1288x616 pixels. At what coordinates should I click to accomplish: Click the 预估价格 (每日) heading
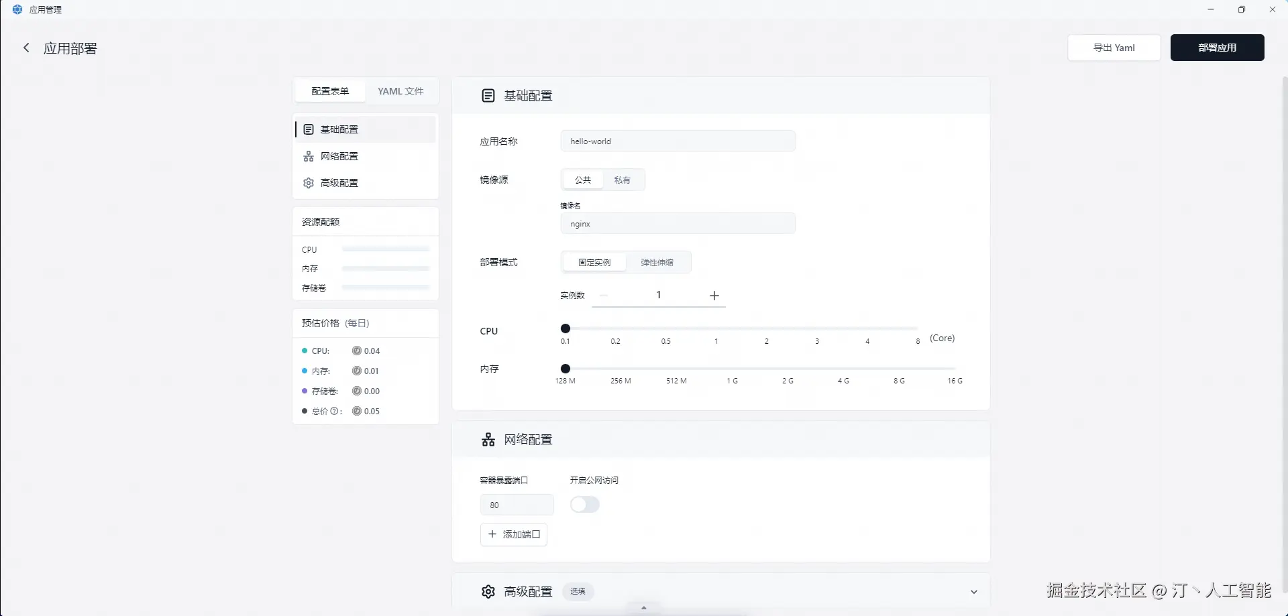pos(335,323)
